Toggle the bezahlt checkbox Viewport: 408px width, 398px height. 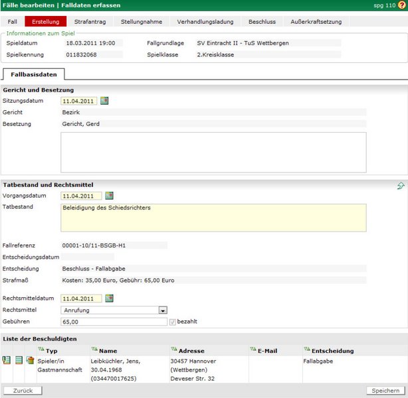coord(173,322)
